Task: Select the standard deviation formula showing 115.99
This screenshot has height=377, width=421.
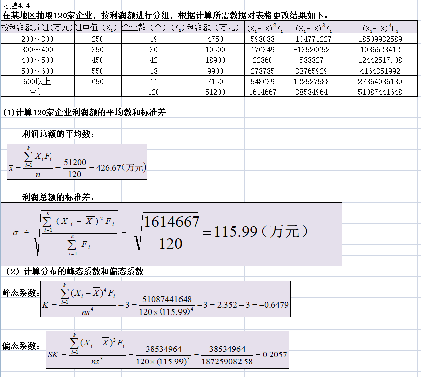Action: (x=170, y=234)
